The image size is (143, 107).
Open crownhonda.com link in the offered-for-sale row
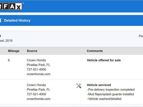tap(39, 74)
